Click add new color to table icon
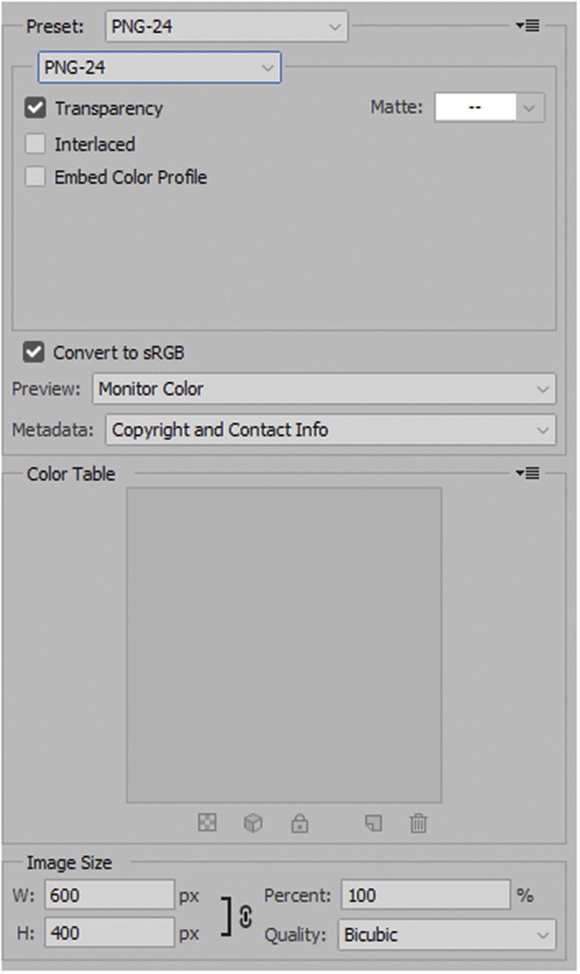The width and height of the screenshot is (580, 974). 374,823
